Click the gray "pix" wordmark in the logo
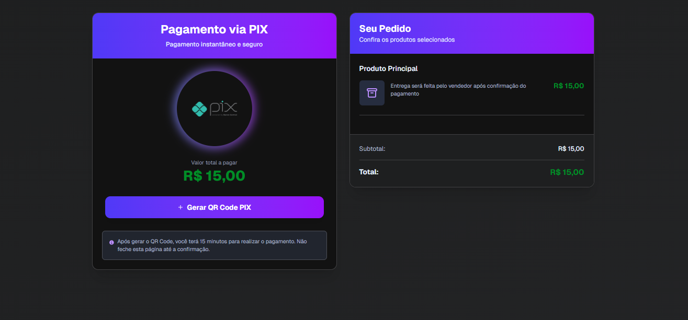 [224, 108]
